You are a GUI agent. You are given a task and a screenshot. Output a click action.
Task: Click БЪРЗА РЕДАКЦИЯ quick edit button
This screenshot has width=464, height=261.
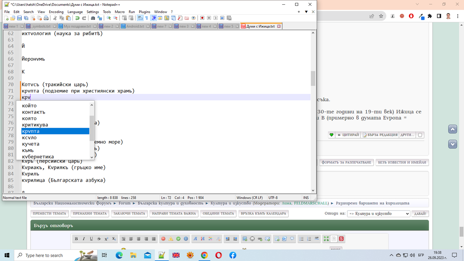click(380, 135)
